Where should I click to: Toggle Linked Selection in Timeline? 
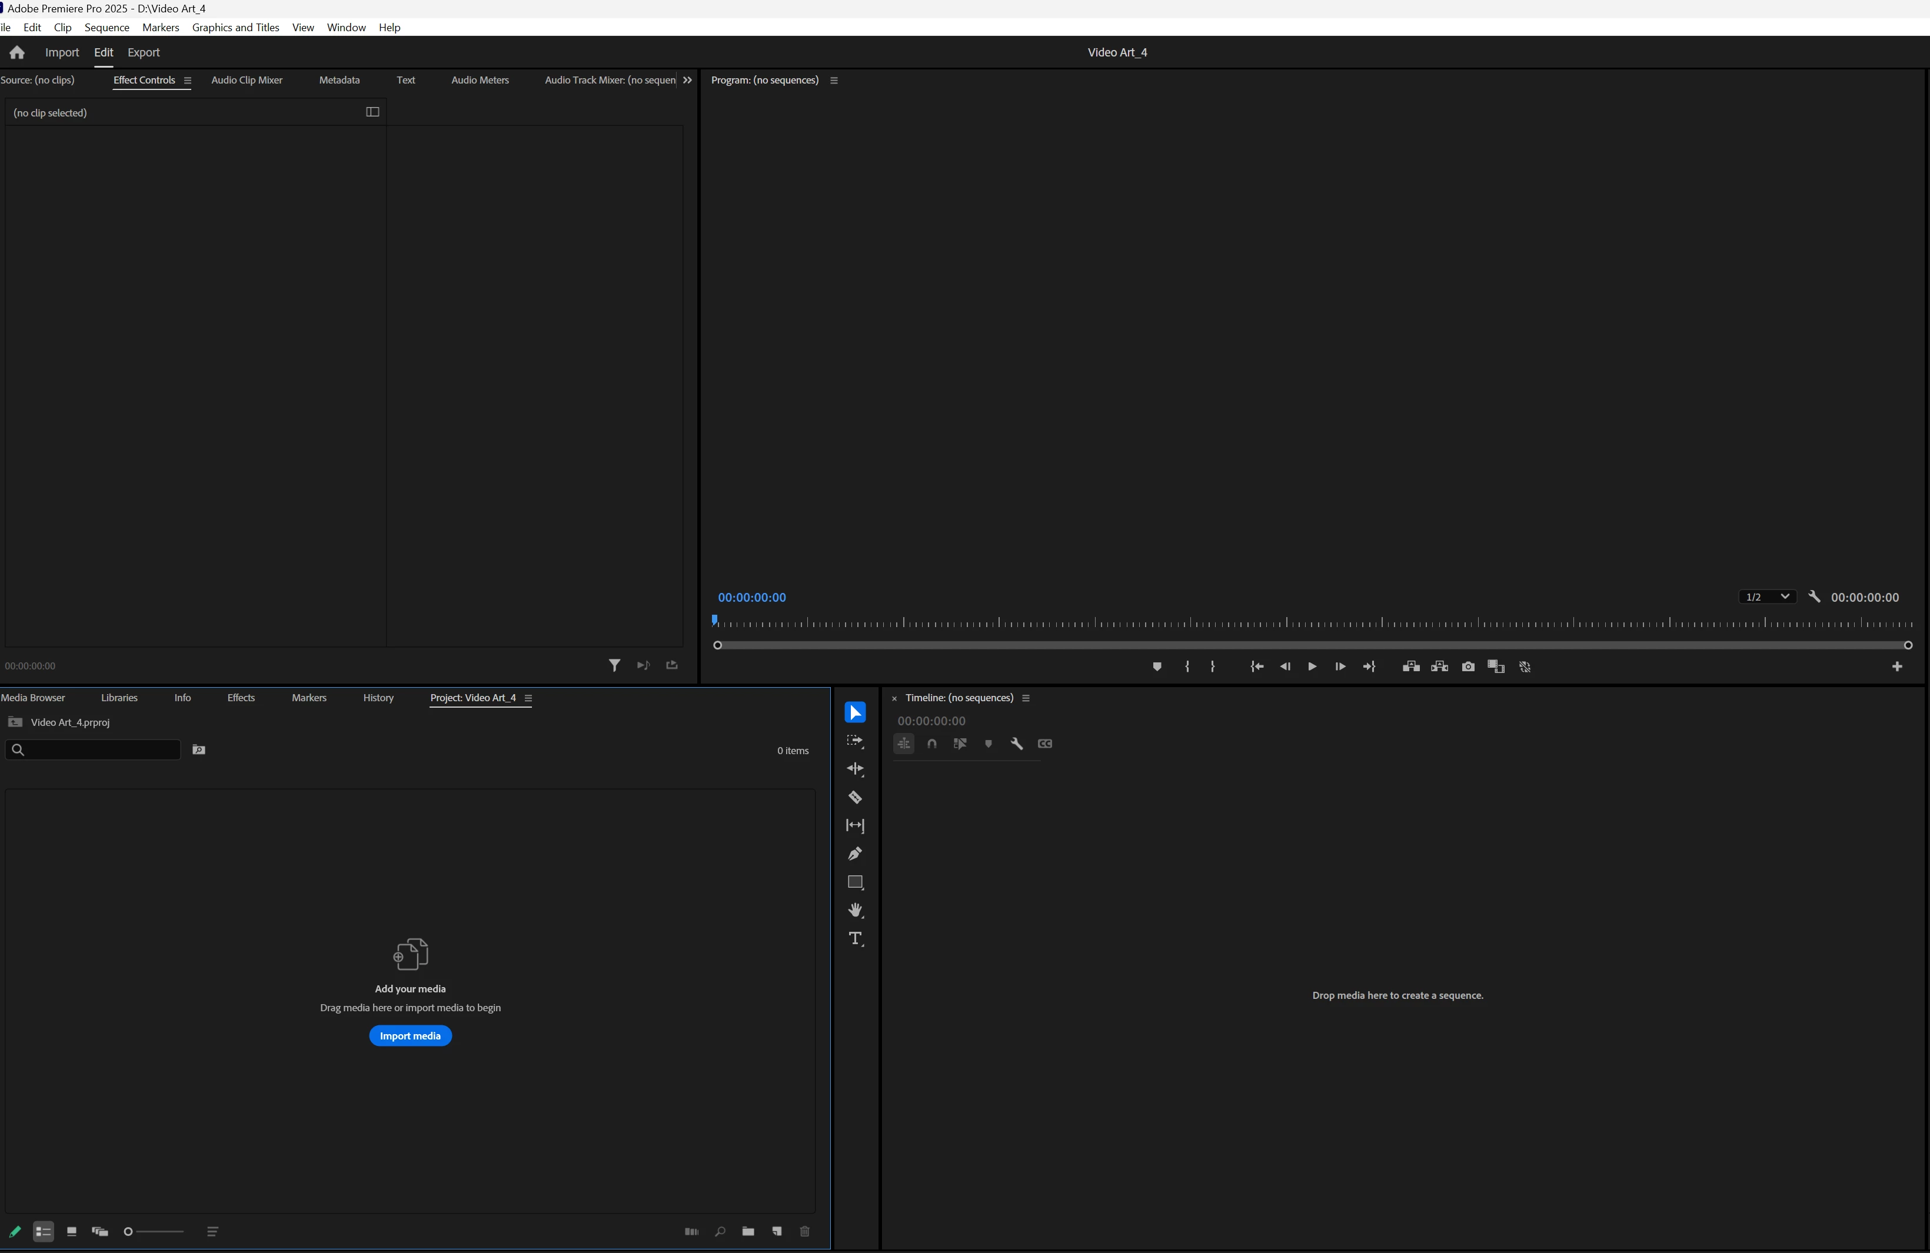pos(960,743)
